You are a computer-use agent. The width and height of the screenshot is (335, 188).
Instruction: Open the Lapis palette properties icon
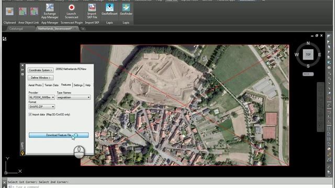coord(23,74)
